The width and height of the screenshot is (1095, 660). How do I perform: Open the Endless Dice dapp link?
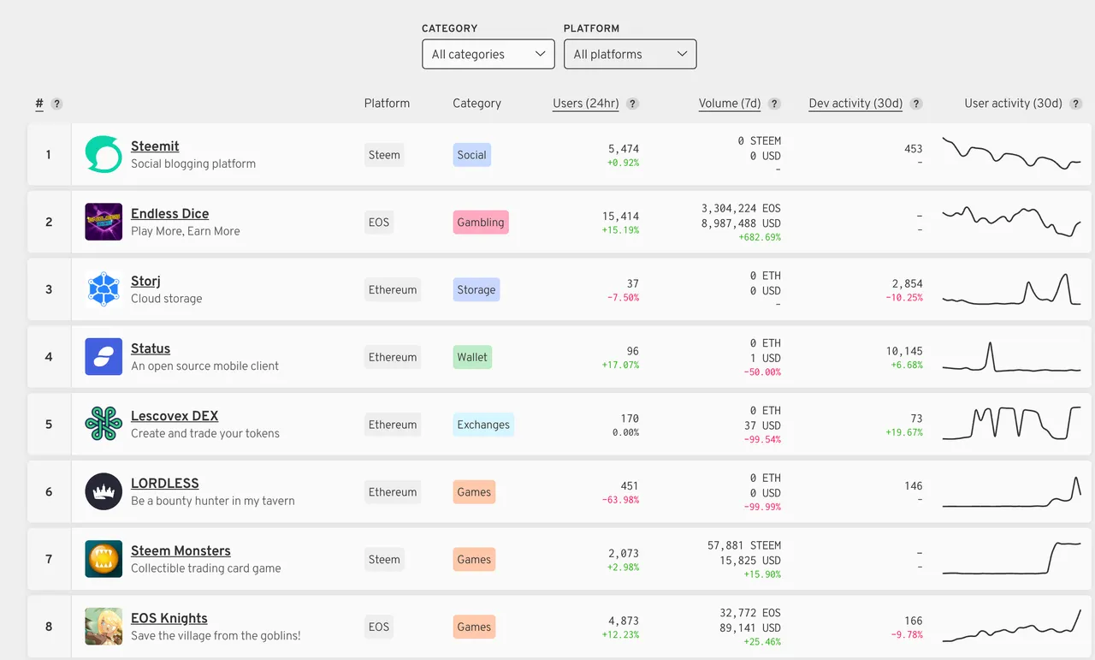point(169,214)
